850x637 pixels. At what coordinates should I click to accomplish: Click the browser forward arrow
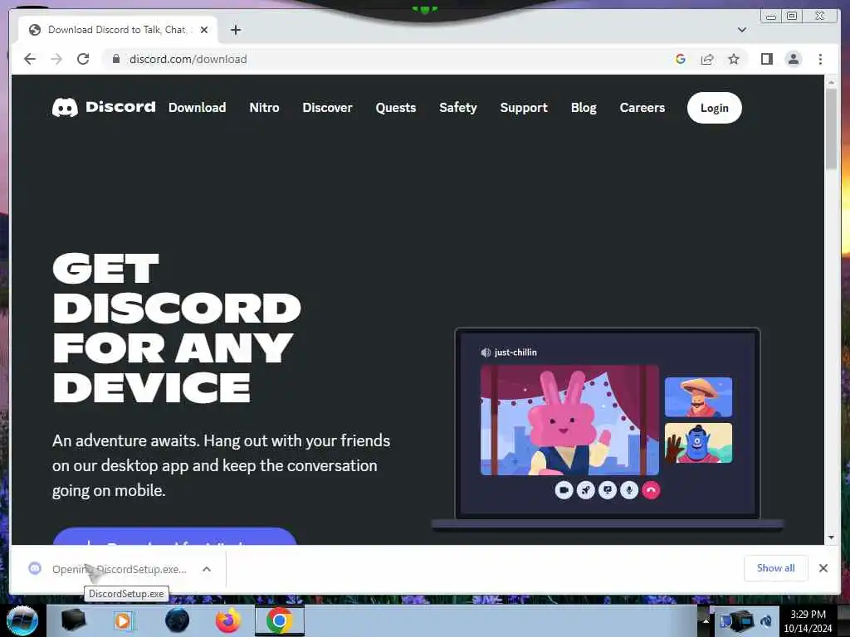coord(56,59)
